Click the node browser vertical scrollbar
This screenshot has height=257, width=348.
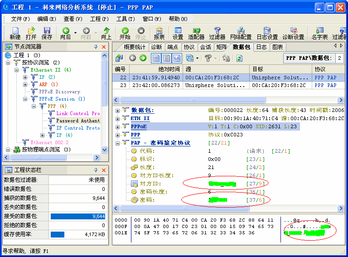click(104, 91)
